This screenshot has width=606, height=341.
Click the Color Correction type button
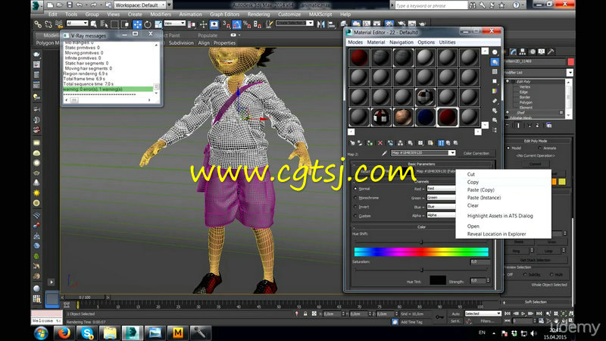click(x=476, y=153)
